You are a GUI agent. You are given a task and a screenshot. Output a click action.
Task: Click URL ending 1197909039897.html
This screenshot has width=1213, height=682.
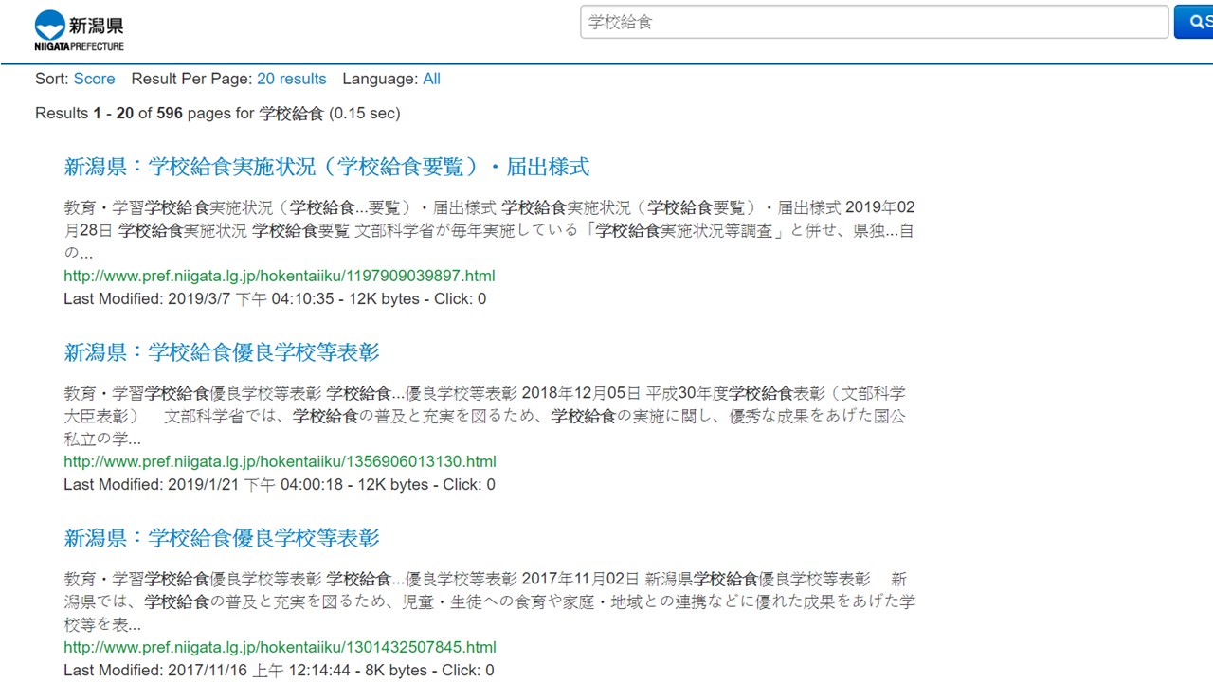point(280,276)
